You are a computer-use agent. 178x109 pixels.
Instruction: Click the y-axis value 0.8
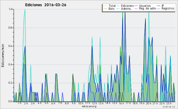(10, 28)
